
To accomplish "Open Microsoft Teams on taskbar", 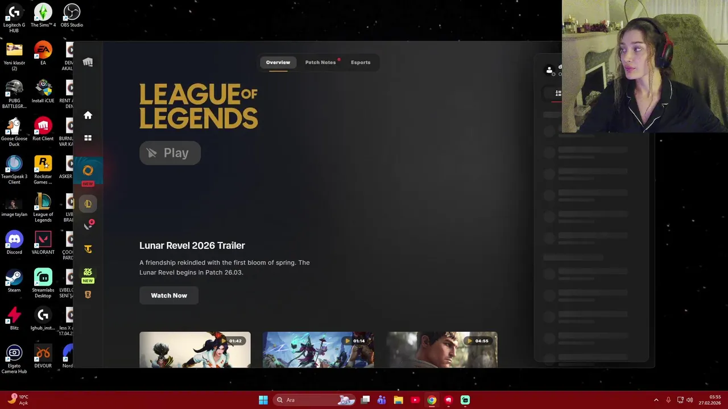I will 382,400.
